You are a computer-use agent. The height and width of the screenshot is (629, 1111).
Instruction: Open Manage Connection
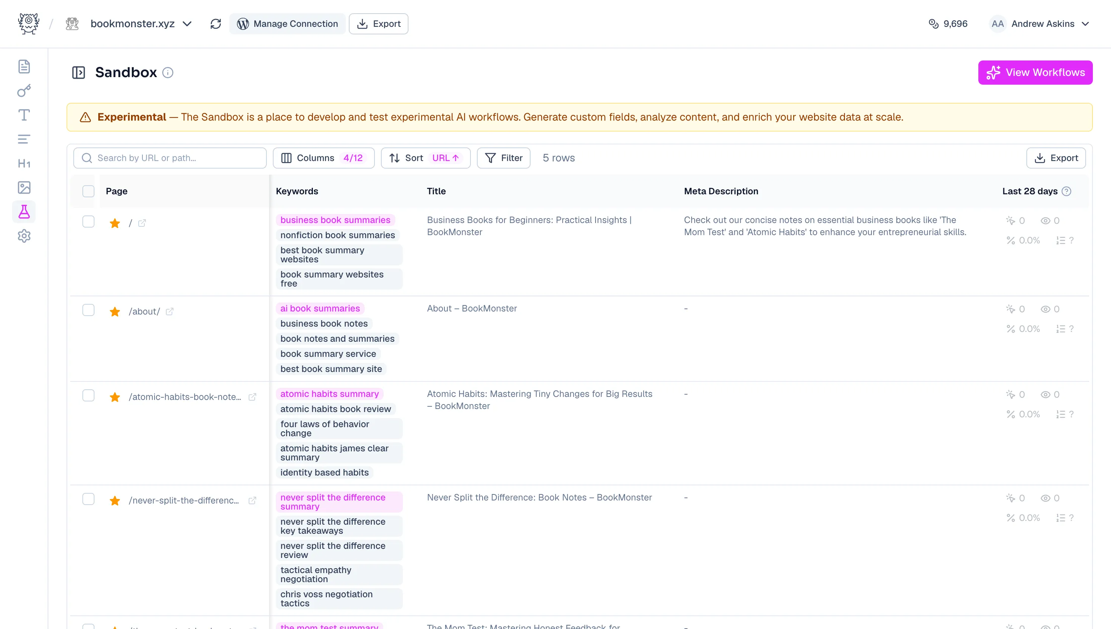(x=287, y=24)
